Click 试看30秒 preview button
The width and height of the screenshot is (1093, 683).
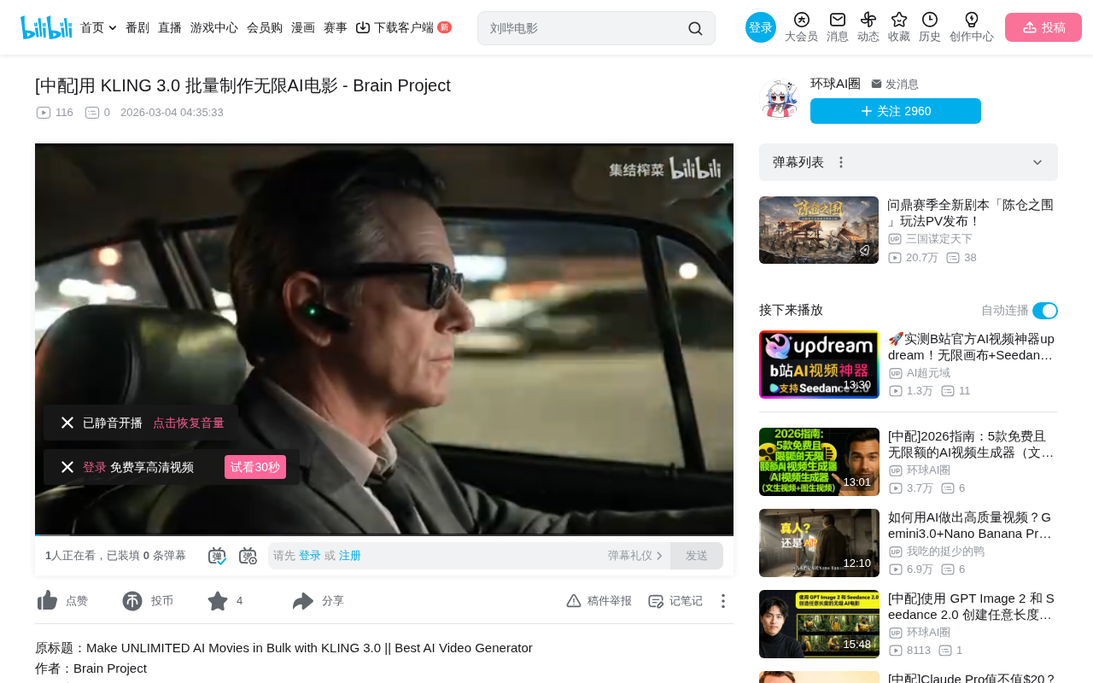255,467
